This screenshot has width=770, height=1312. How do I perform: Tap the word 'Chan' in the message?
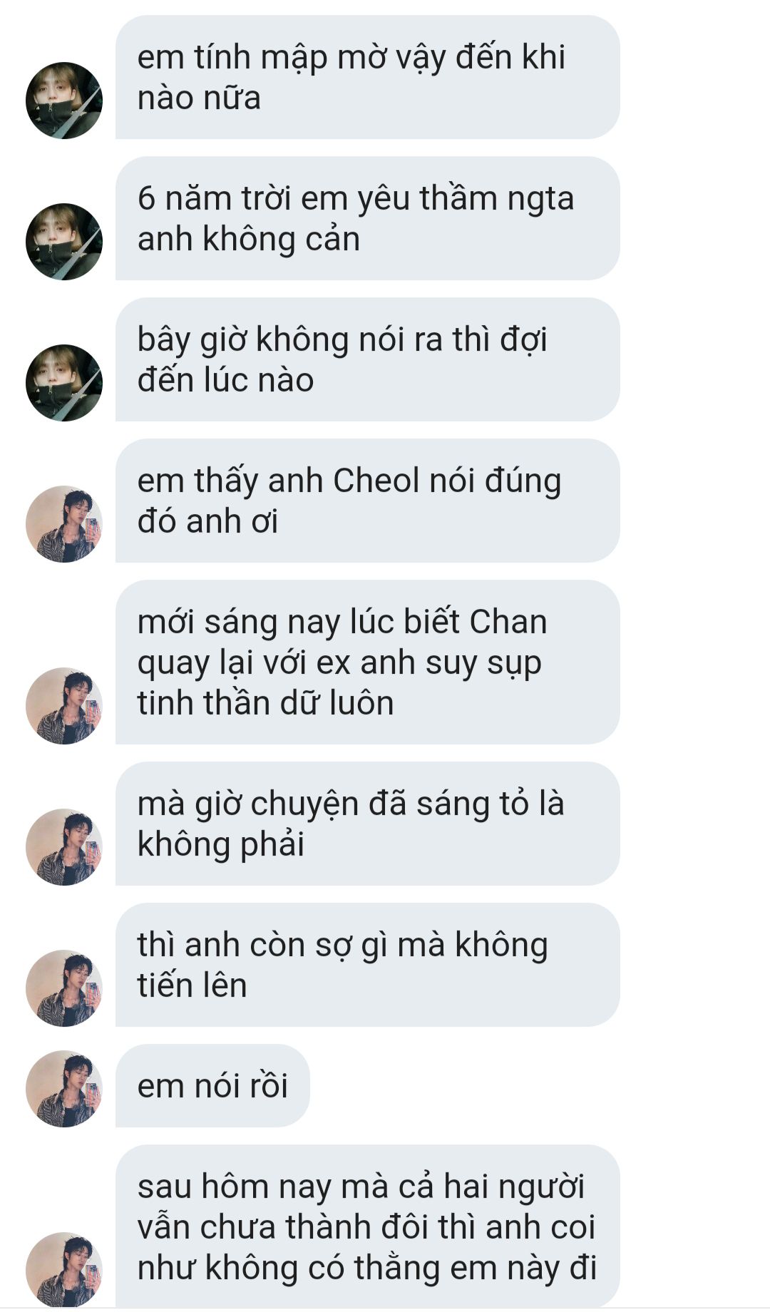coord(508,622)
